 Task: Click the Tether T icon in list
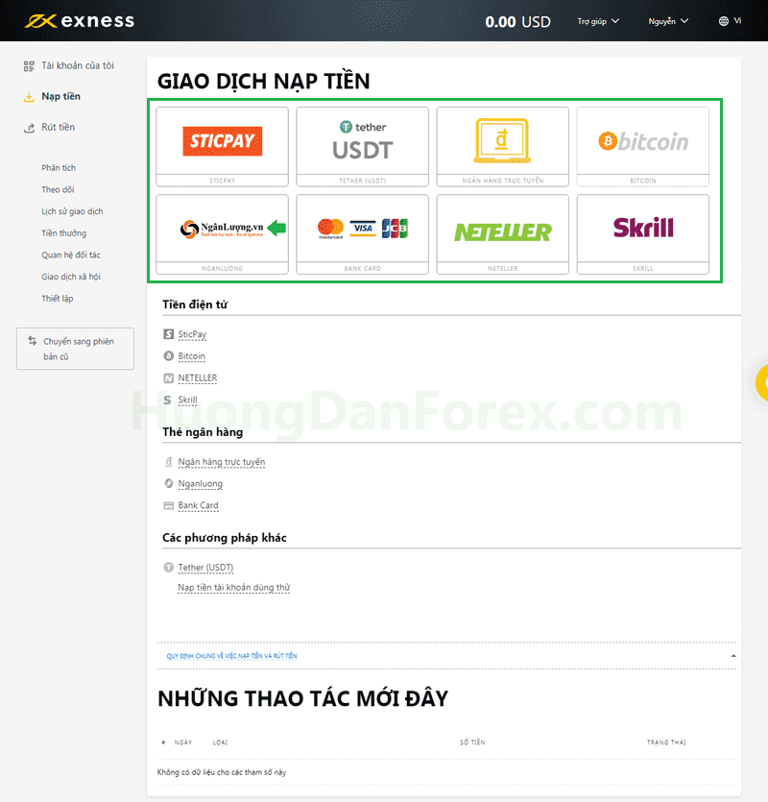168,568
